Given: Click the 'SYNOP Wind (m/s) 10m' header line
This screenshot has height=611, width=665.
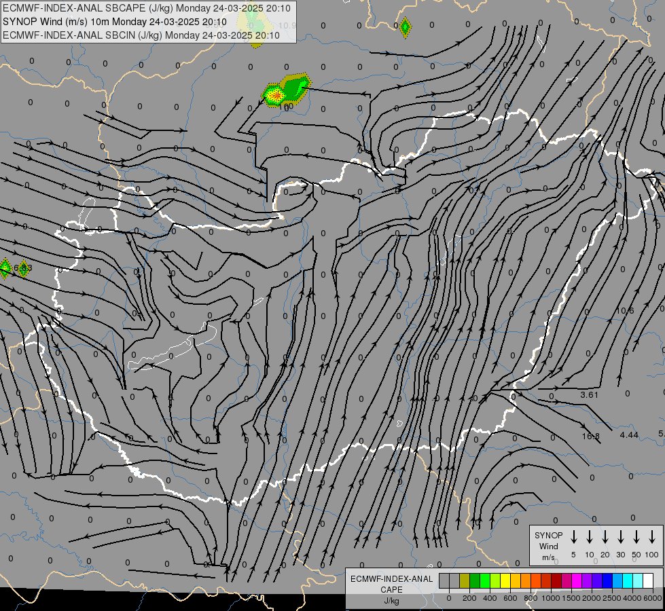Looking at the screenshot, I should tap(115, 22).
